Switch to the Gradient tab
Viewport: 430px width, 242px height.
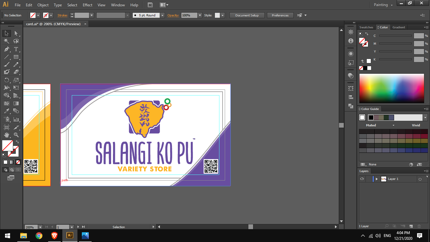click(399, 27)
